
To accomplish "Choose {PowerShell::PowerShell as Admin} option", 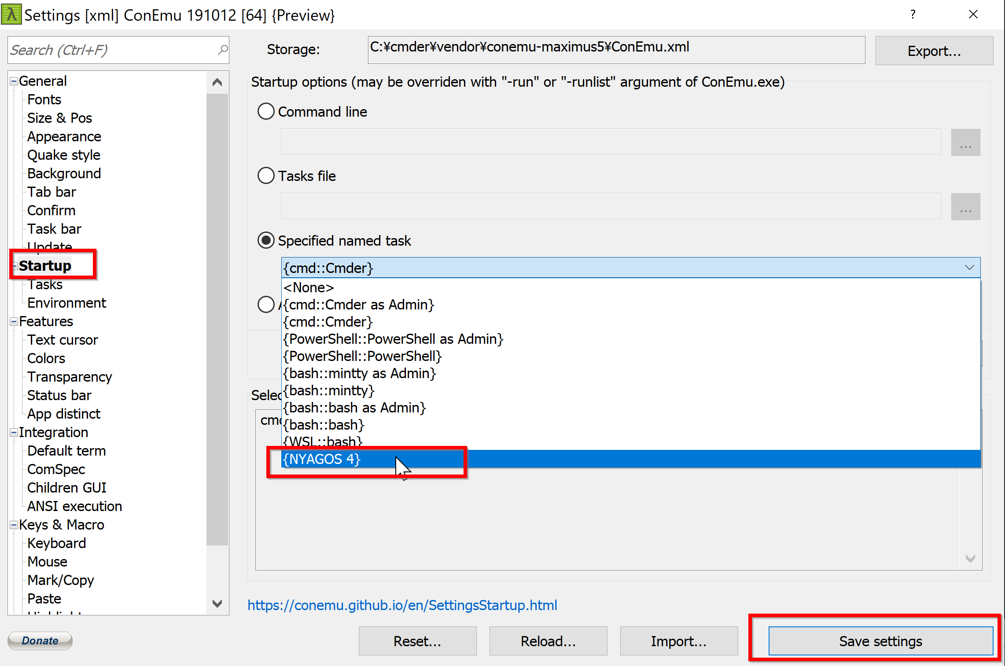I will [x=630, y=339].
